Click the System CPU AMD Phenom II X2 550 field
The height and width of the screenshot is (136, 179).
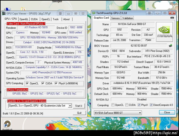point(52,72)
